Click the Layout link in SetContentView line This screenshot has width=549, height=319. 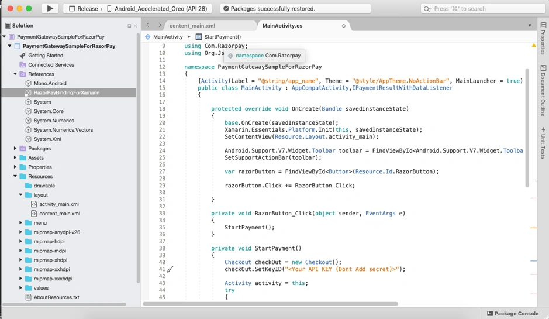[315, 136]
